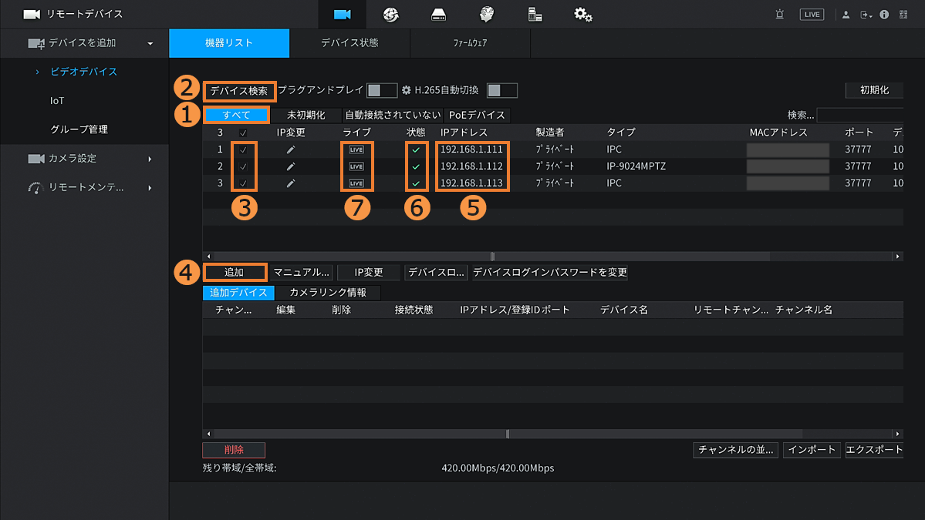Image resolution: width=925 pixels, height=520 pixels.
Task: Switch to the デバイス状態 tab
Action: tap(349, 43)
